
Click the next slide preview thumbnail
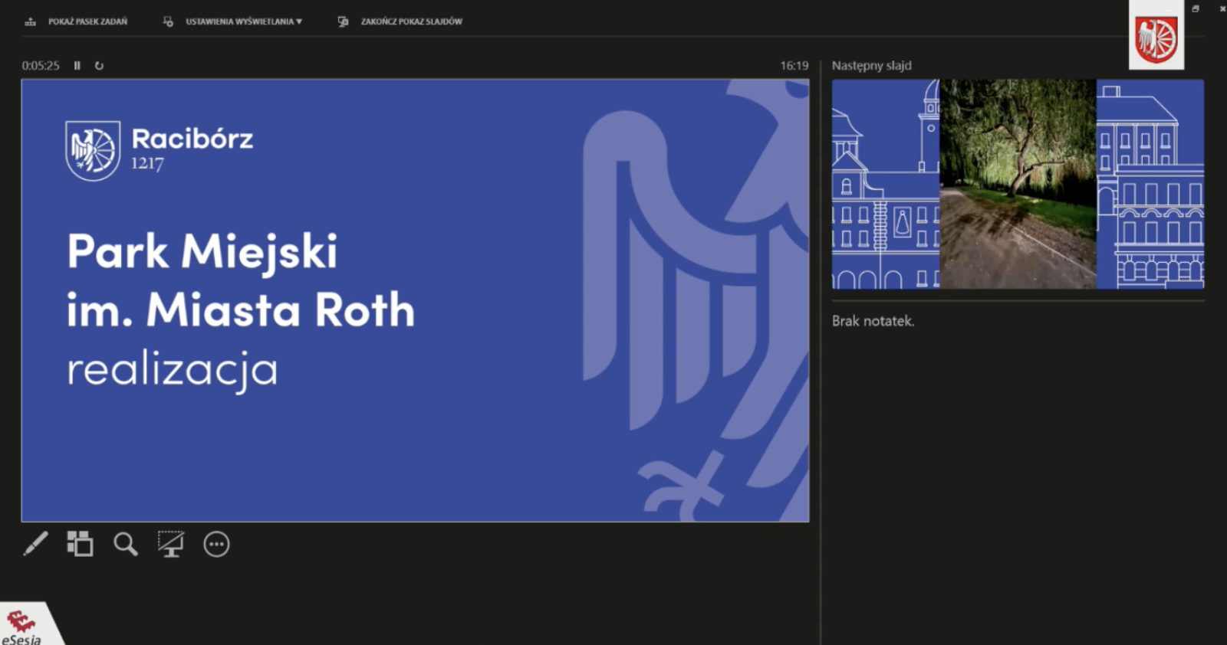[x=1018, y=184]
